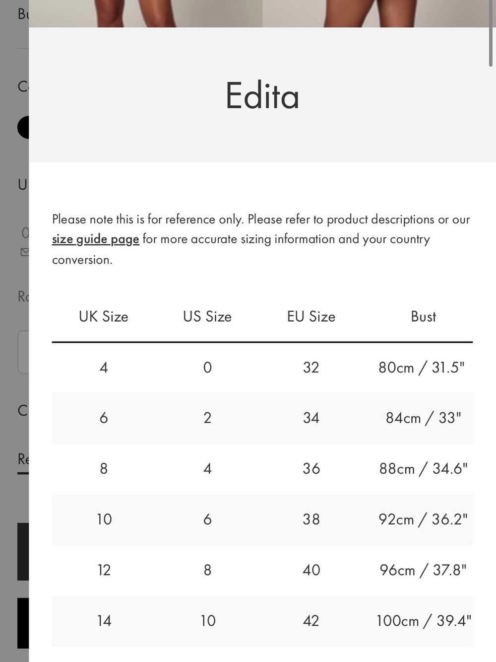
Task: Click the partially hidden input field on the left edge
Action: click(x=23, y=352)
